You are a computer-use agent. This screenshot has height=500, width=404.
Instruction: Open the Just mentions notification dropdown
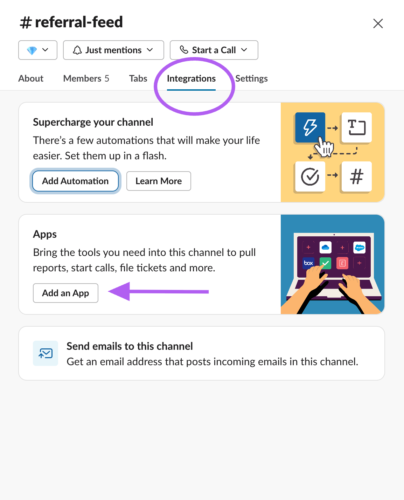coord(113,50)
